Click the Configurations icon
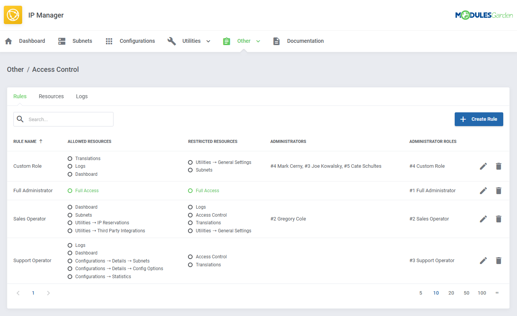Image resolution: width=517 pixels, height=316 pixels. pyautogui.click(x=109, y=41)
